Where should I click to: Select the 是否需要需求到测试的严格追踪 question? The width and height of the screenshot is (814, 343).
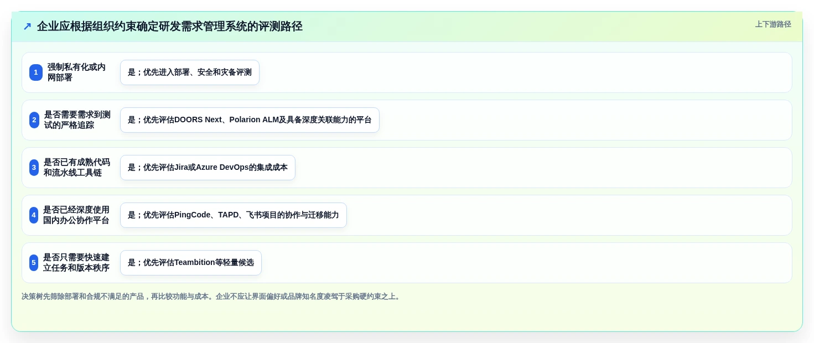[77, 120]
